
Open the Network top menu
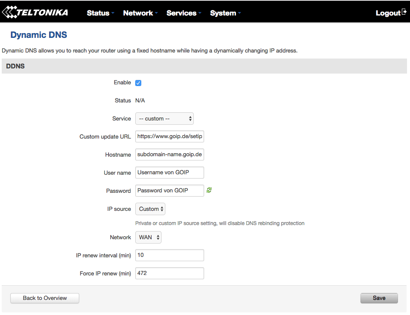140,13
